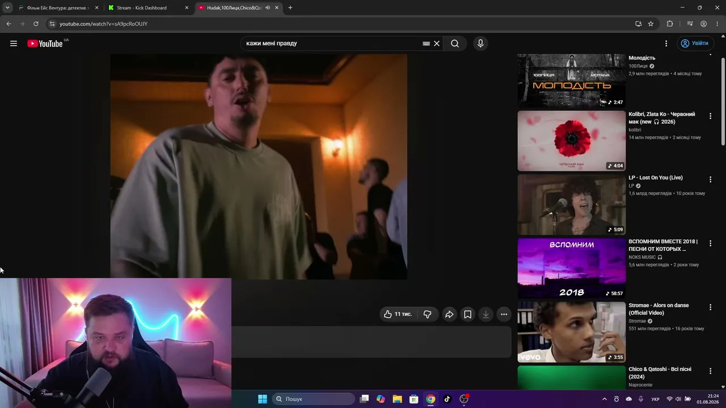Open options menu for Червоний мак video

(710, 116)
